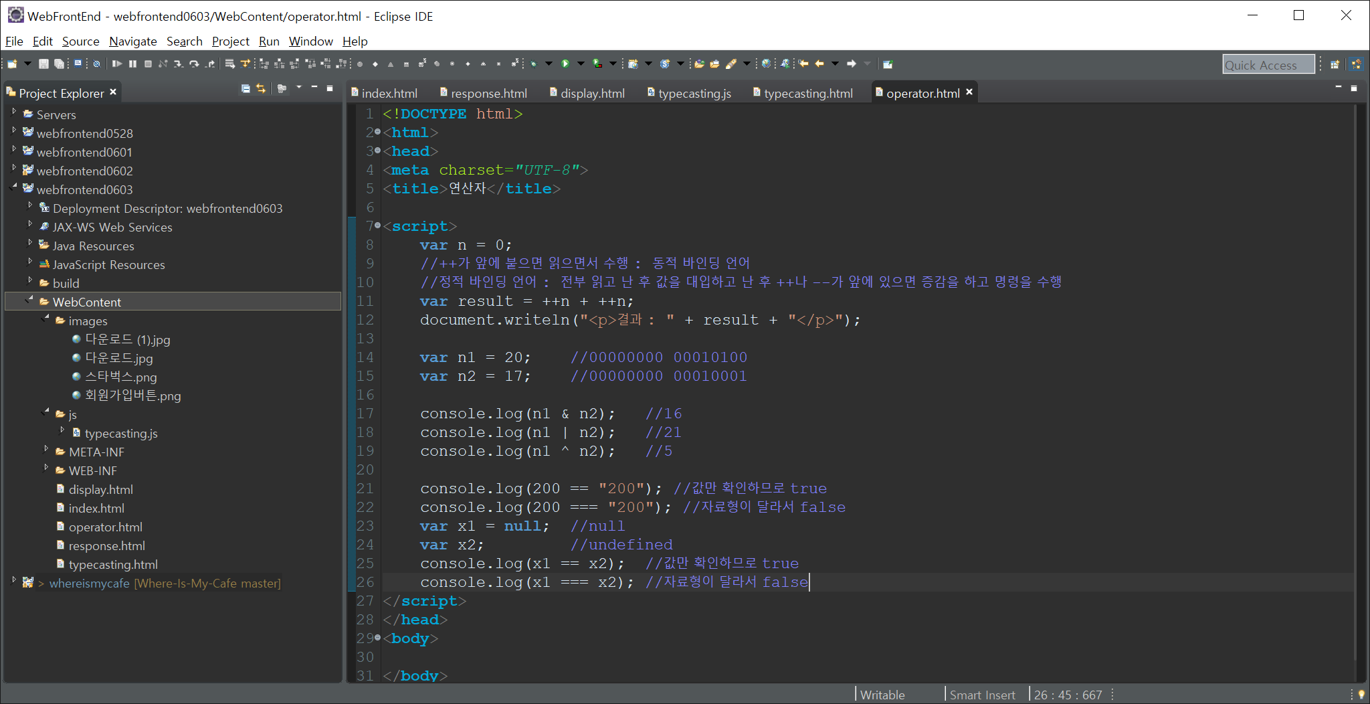Click the New file wizard icon
The width and height of the screenshot is (1370, 704).
pos(12,64)
